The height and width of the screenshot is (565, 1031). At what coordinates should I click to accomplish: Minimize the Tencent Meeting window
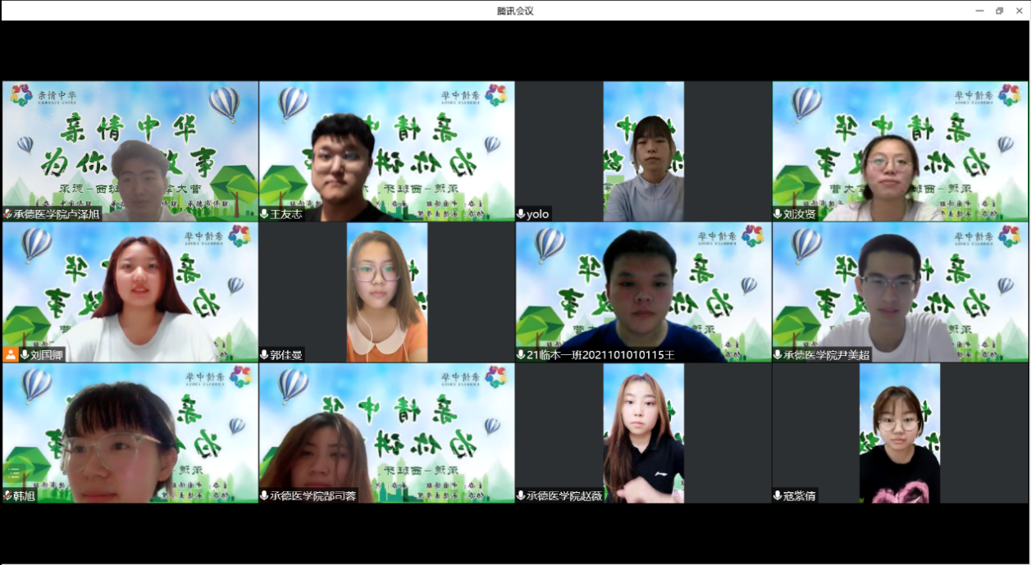[979, 11]
